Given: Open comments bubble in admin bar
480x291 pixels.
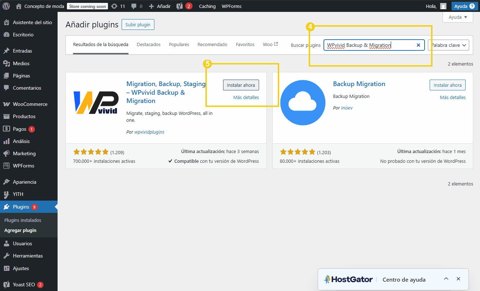Looking at the screenshot, I should click(137, 6).
